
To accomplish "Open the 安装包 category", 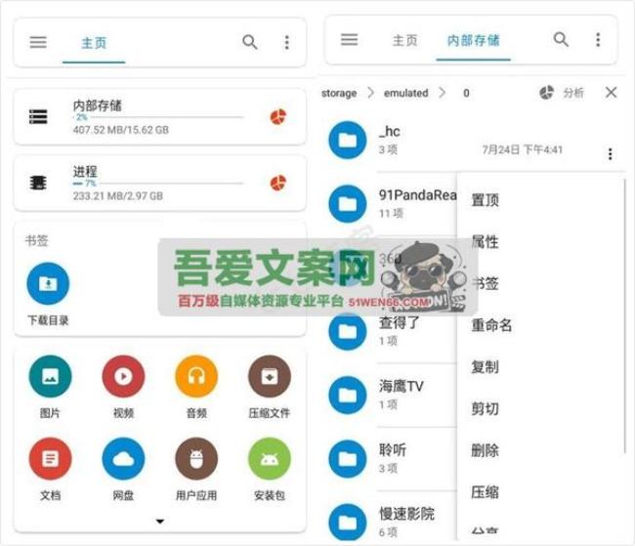I will (270, 458).
